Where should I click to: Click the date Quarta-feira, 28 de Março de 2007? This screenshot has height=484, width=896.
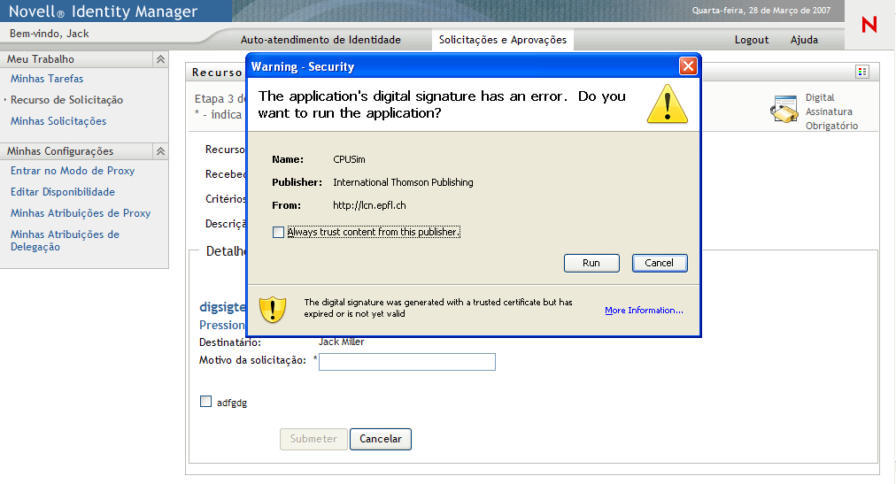pyautogui.click(x=761, y=11)
